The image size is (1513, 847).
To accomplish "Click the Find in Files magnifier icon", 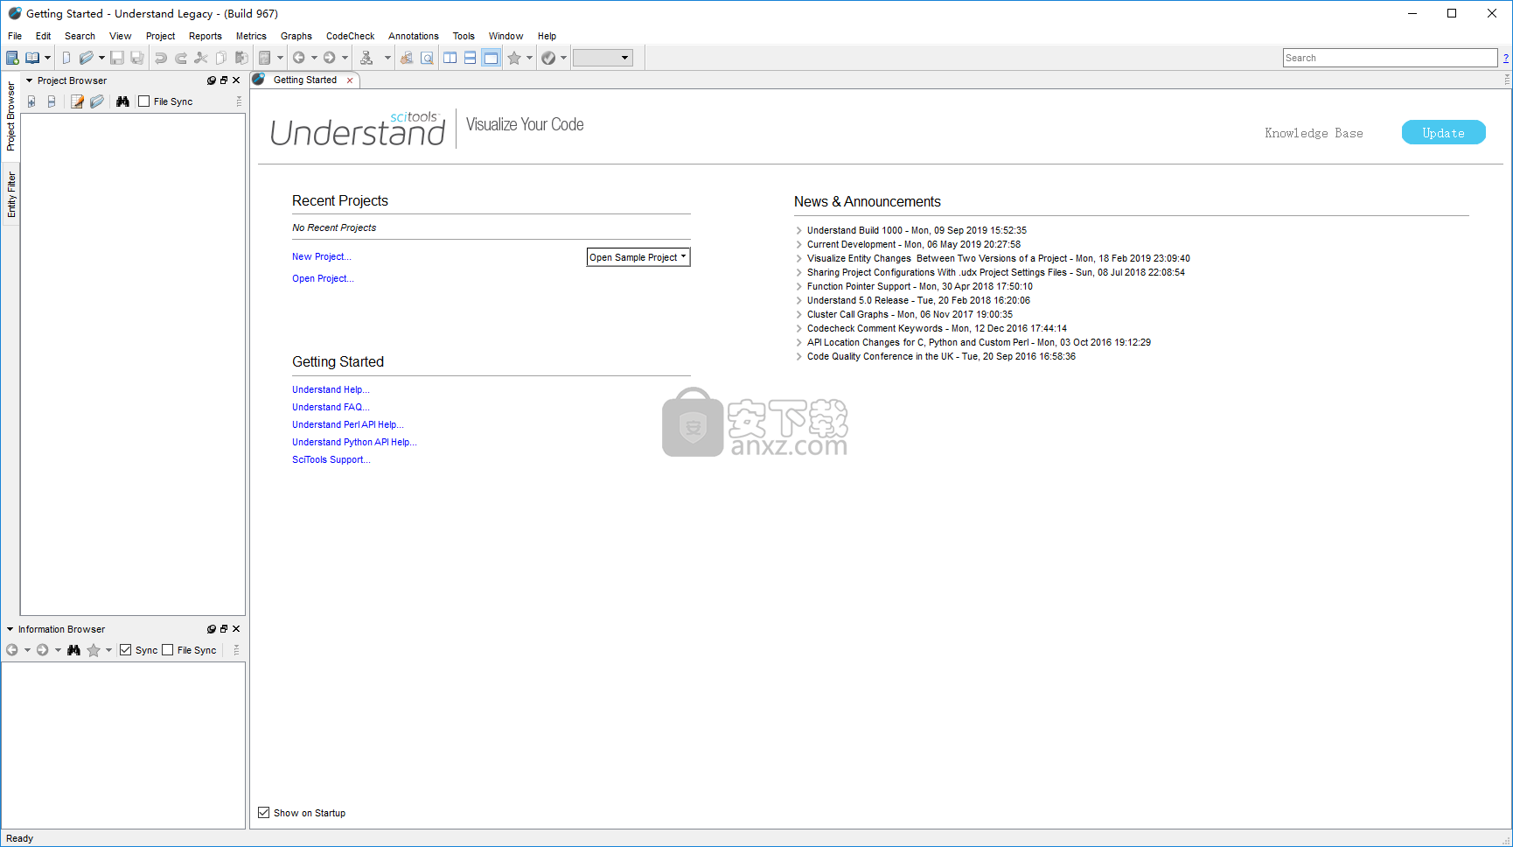I will click(427, 58).
